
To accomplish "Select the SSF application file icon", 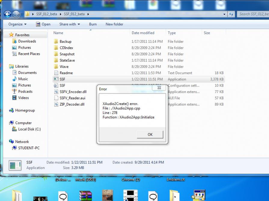I will [x=56, y=79].
